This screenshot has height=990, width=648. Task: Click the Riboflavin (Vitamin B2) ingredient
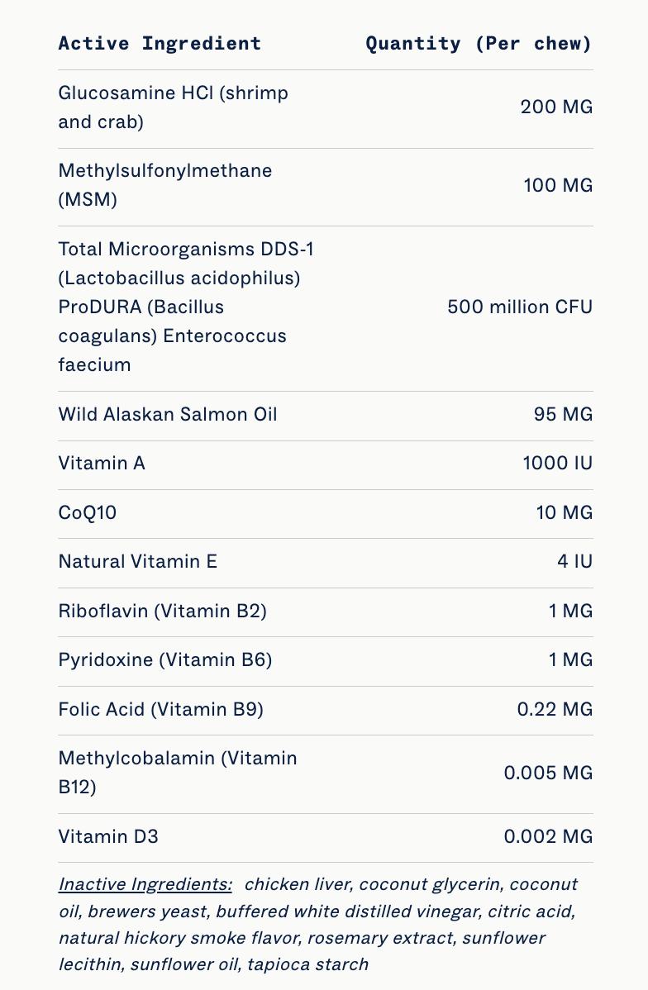[x=162, y=612]
